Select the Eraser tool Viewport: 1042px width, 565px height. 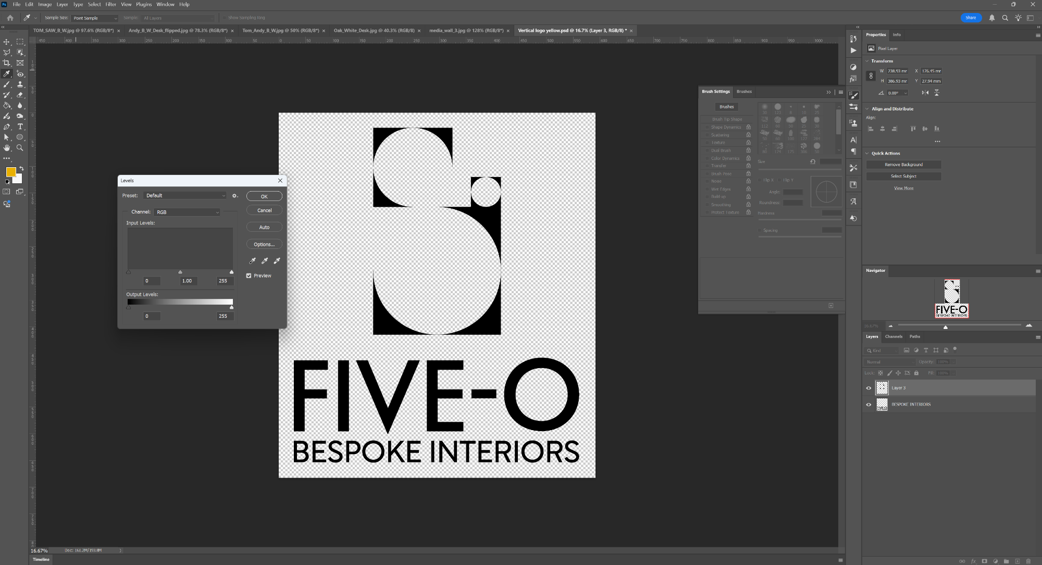[x=20, y=95]
